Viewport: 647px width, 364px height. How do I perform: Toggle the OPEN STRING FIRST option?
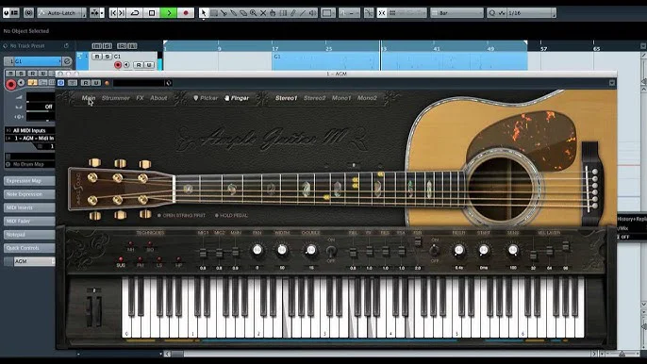pos(181,215)
